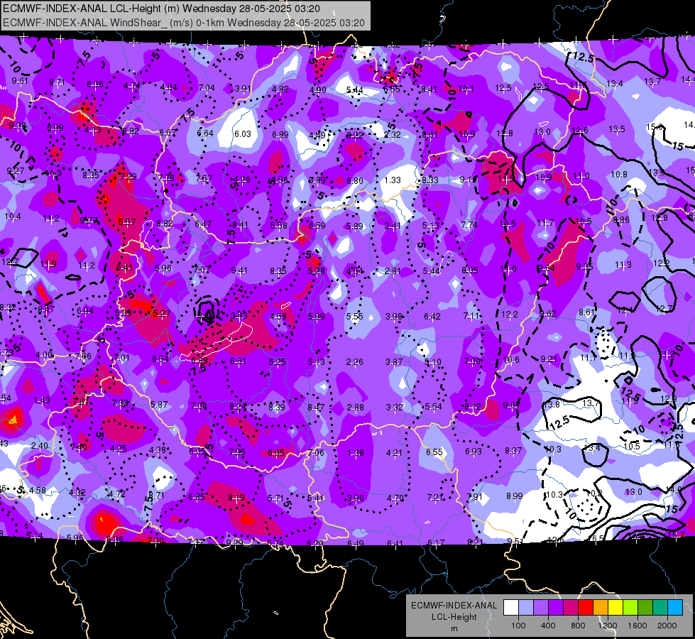695x639 pixels.
Task: Select the red legend swatch after 800
Action: (x=586, y=607)
